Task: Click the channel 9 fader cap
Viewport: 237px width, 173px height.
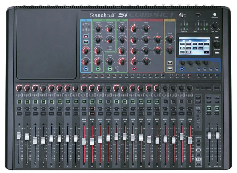Action: [84, 142]
